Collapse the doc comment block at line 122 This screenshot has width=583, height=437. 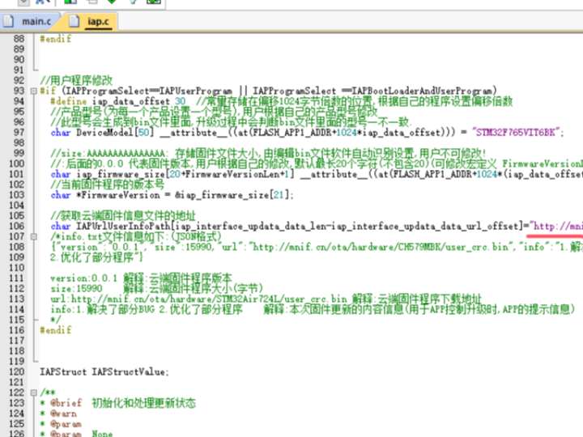tap(32, 392)
